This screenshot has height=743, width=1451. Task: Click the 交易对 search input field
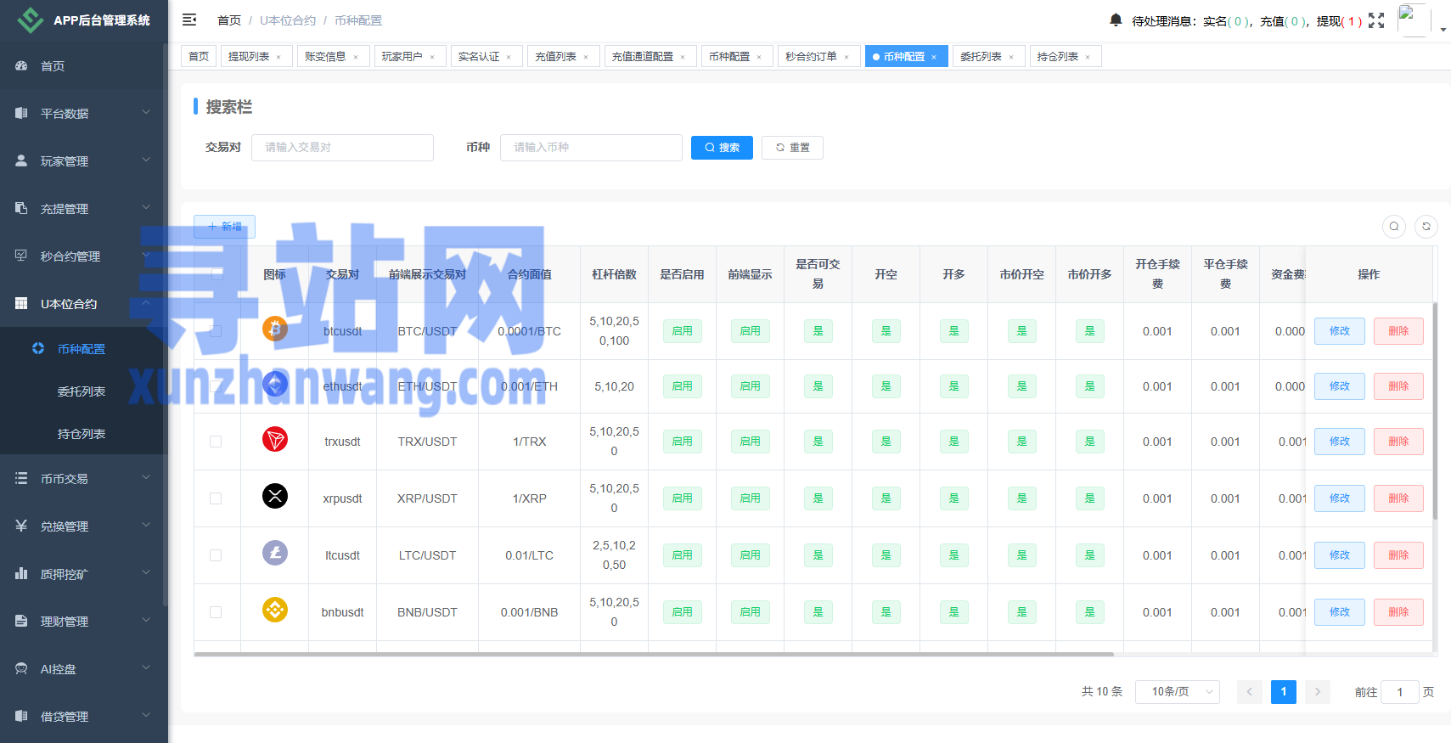(342, 148)
